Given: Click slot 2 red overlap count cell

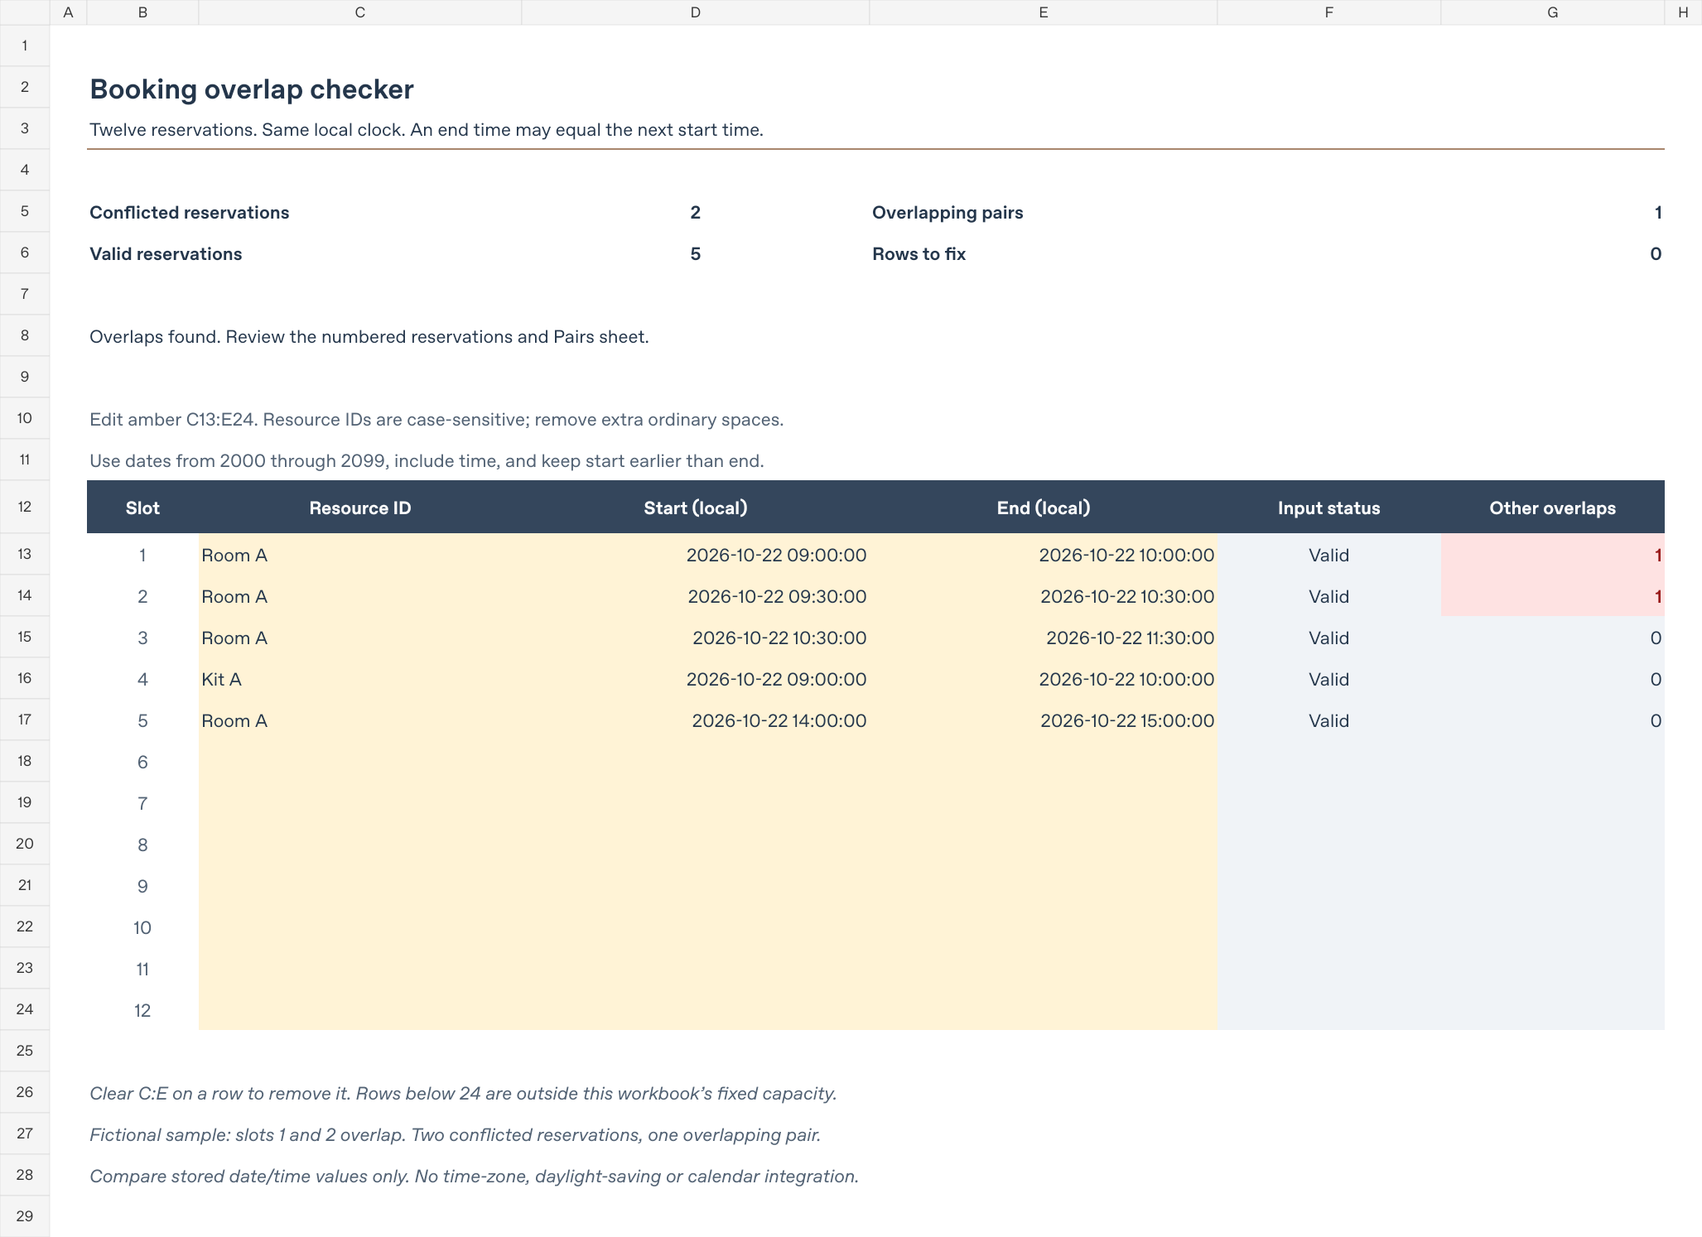Looking at the screenshot, I should 1553,596.
